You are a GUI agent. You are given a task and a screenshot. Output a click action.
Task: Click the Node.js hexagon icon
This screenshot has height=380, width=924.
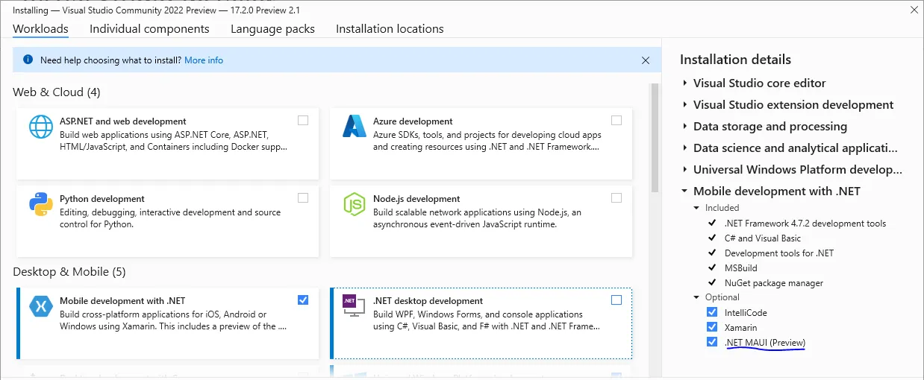354,204
